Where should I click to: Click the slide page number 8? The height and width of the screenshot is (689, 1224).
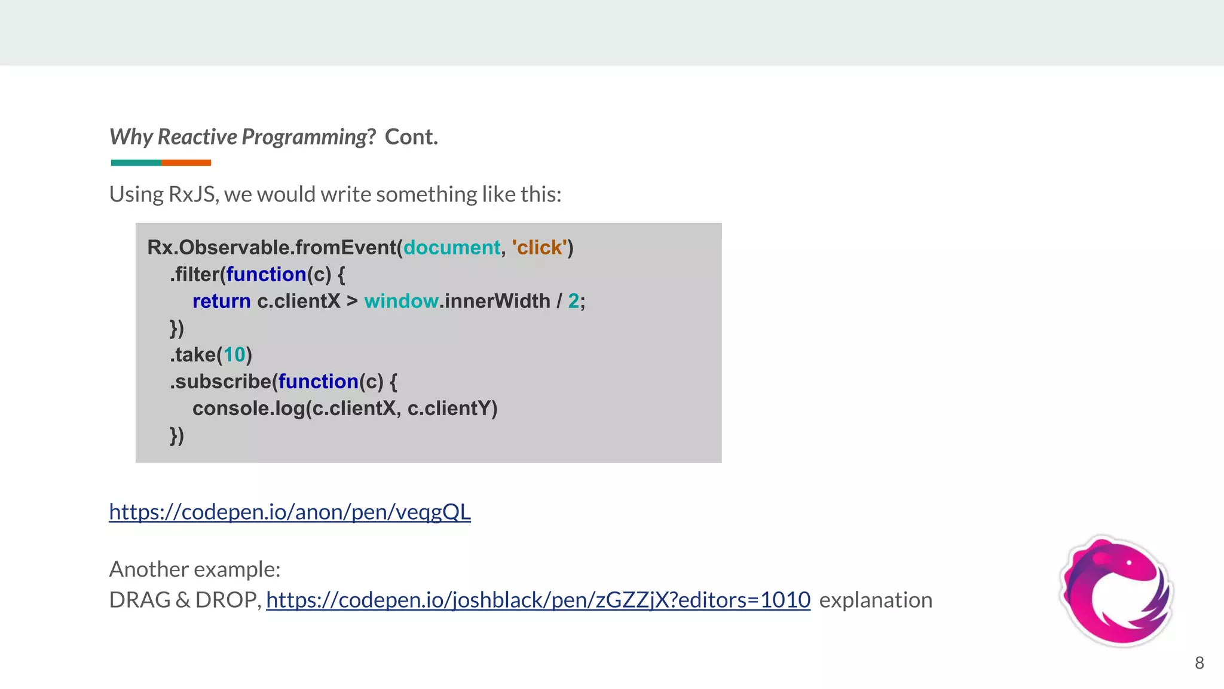tap(1199, 663)
